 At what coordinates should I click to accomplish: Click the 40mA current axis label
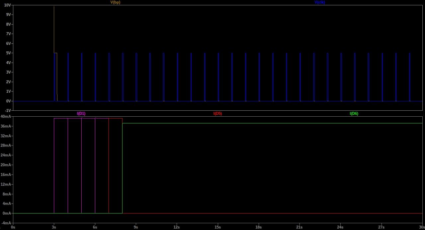pyautogui.click(x=6, y=117)
